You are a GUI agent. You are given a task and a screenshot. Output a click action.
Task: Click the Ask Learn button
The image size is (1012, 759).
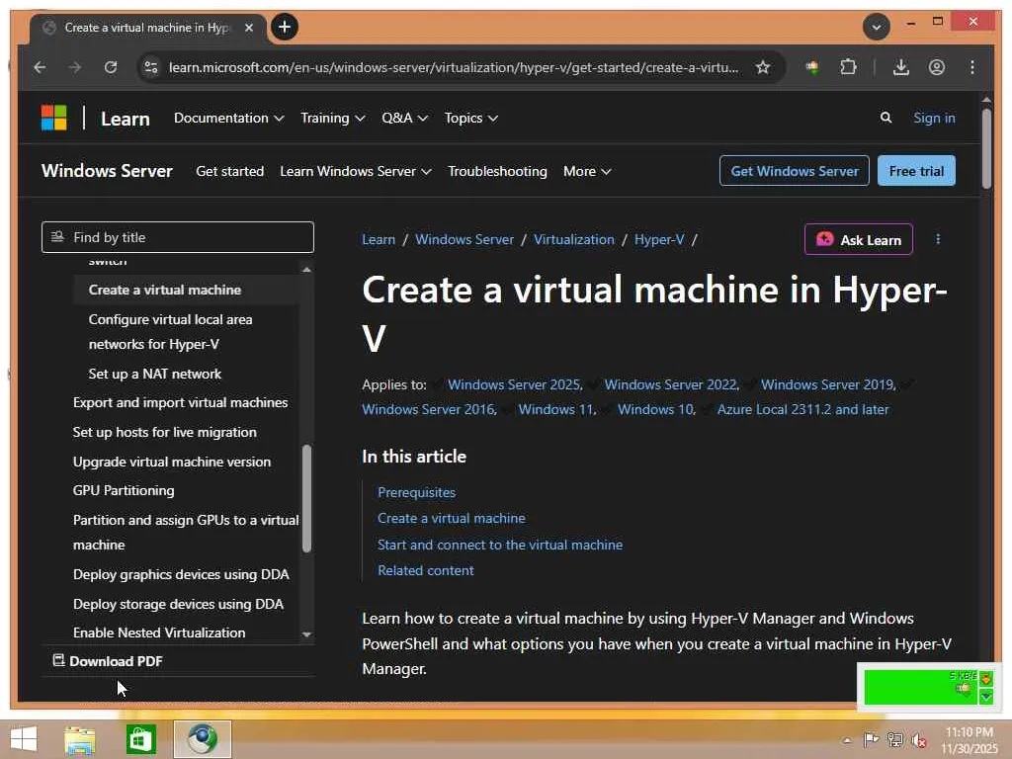tap(859, 239)
